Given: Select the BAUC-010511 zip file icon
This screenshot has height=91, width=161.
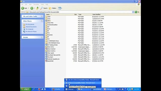Looking at the screenshot, I should tap(46, 51).
